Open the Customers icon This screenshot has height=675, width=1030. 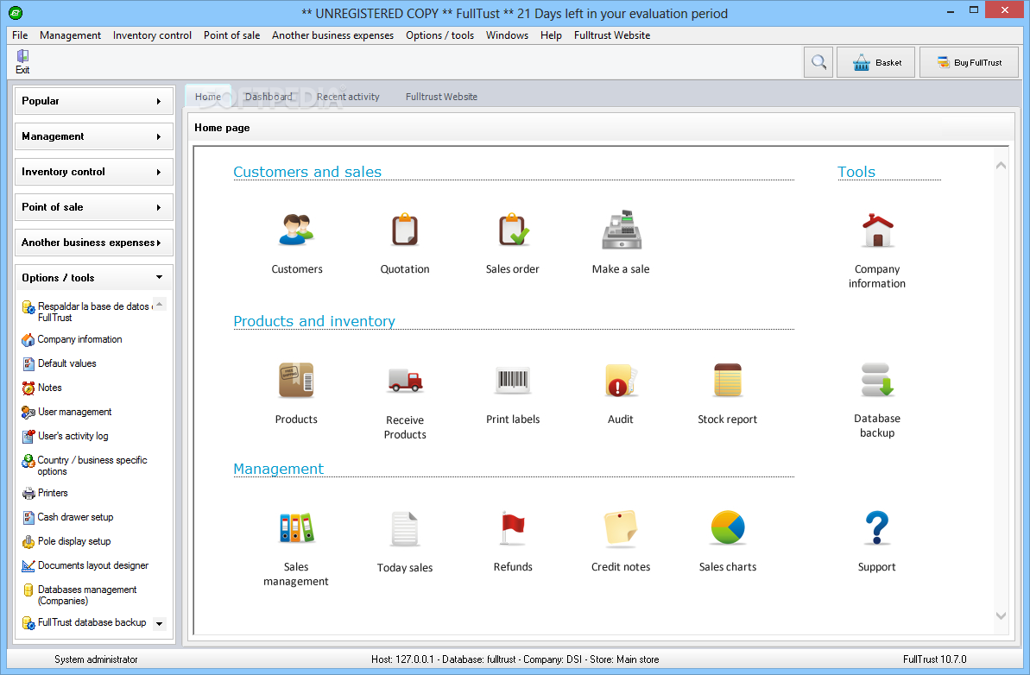coord(296,230)
